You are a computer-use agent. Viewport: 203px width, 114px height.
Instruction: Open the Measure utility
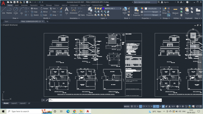click(175, 10)
